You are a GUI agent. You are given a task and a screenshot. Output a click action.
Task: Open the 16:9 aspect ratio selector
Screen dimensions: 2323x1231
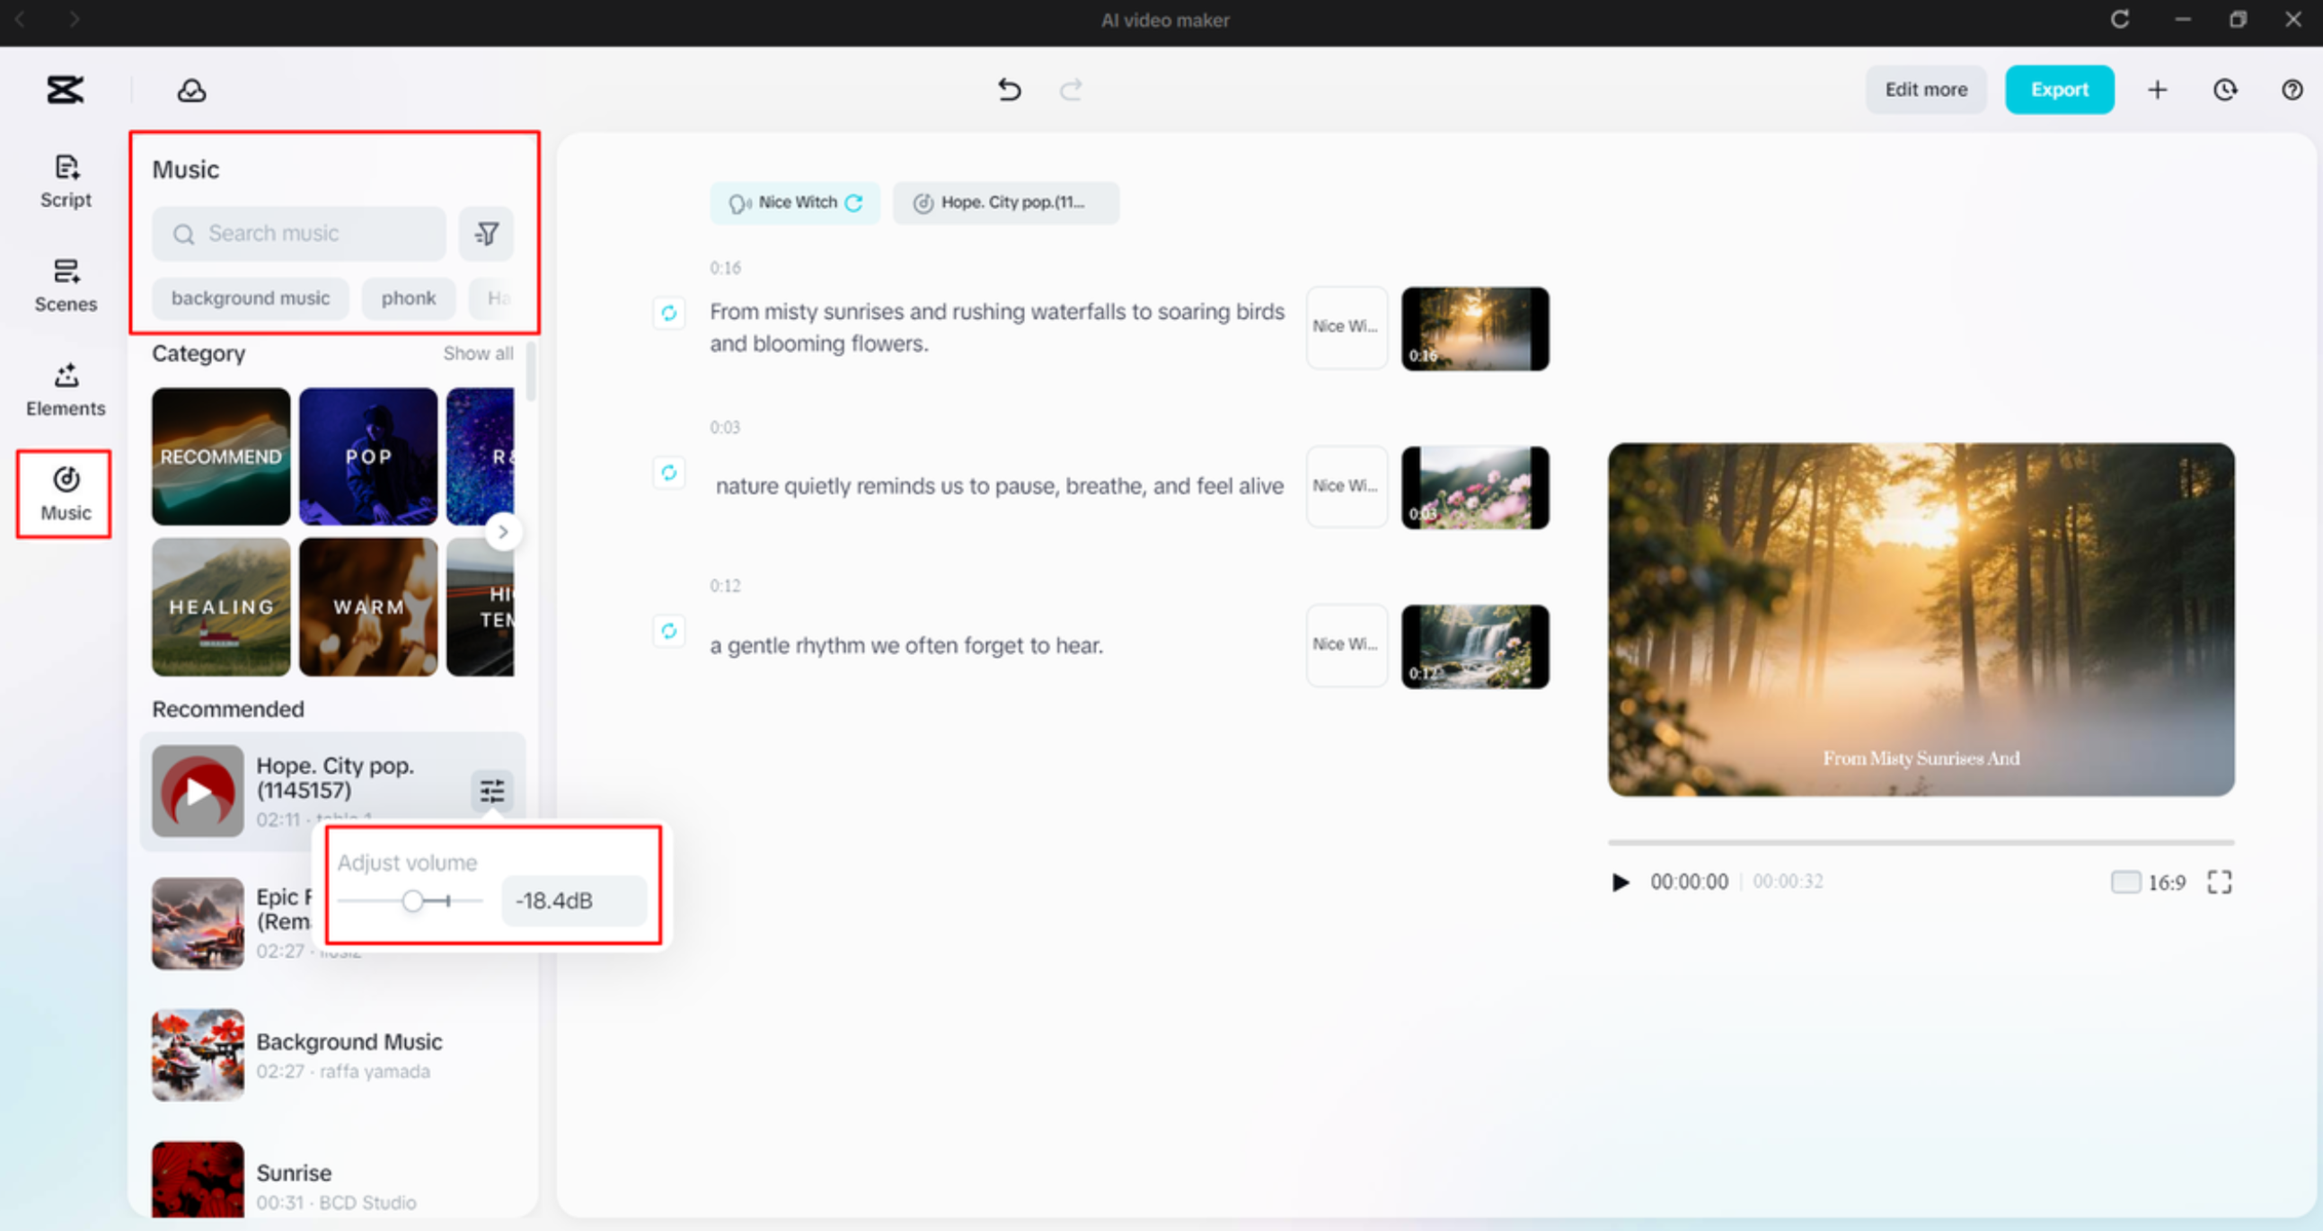[2149, 882]
